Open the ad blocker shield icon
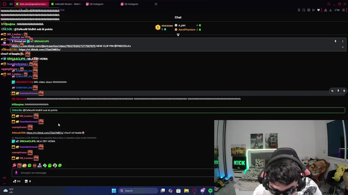This screenshot has height=195, width=348. [309, 10]
